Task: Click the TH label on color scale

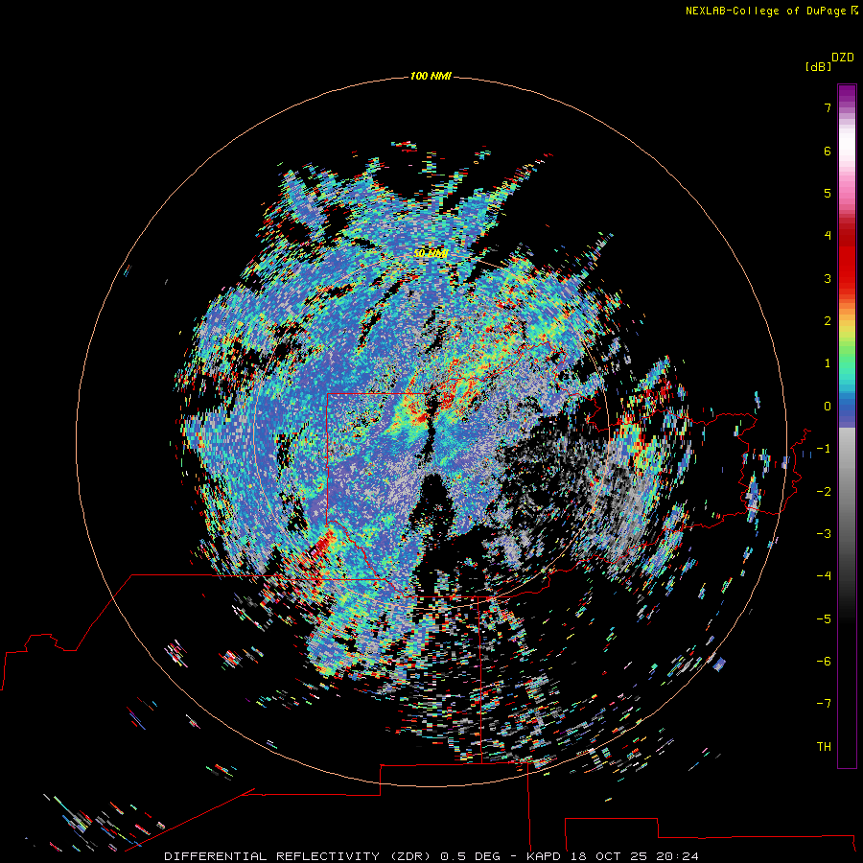Action: 824,747
